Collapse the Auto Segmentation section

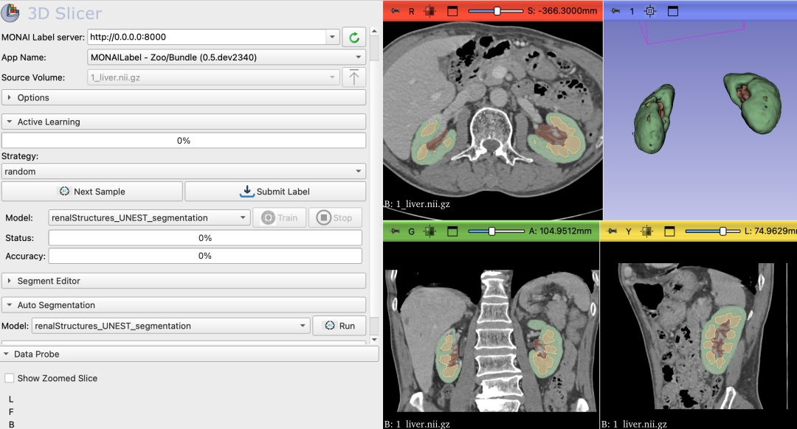[184, 305]
